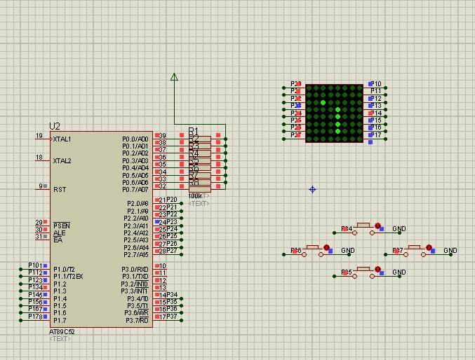Select the GND label of button P36

pyautogui.click(x=348, y=251)
